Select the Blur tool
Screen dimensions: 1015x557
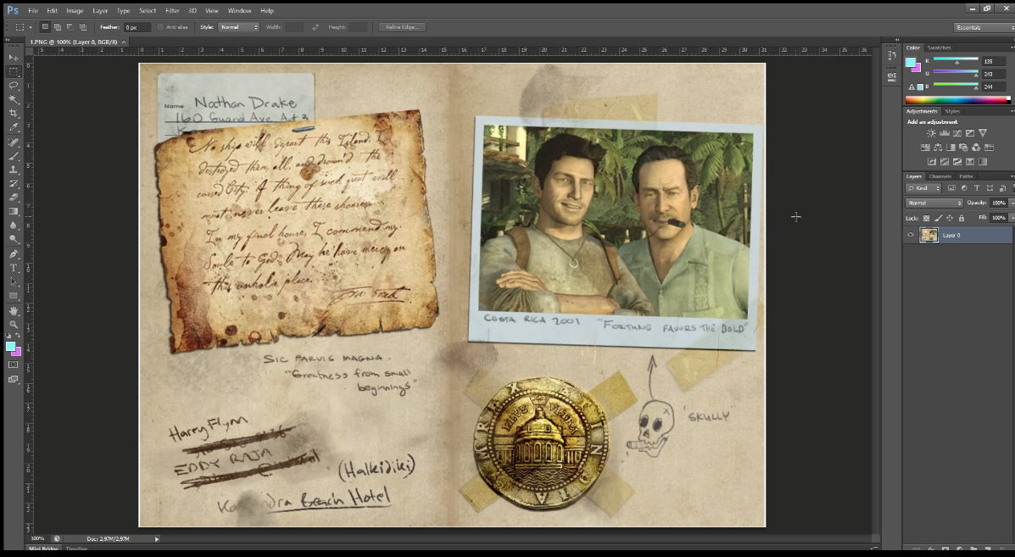13,226
